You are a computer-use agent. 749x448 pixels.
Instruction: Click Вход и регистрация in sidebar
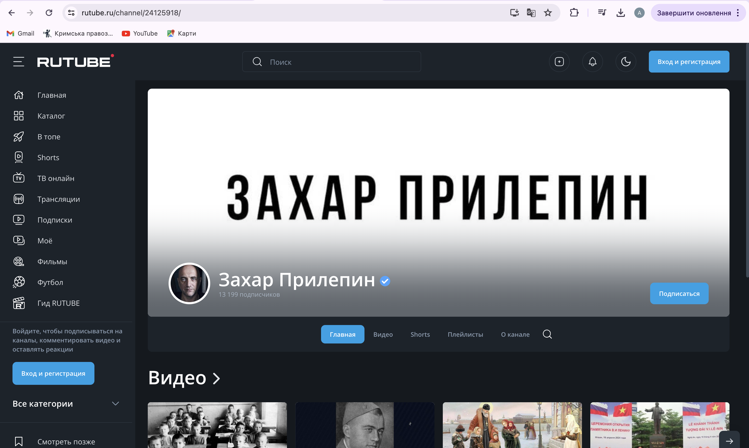[x=53, y=373]
